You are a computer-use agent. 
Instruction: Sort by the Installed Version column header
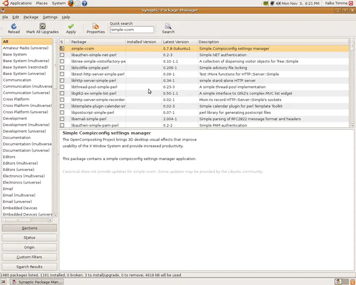coord(144,42)
